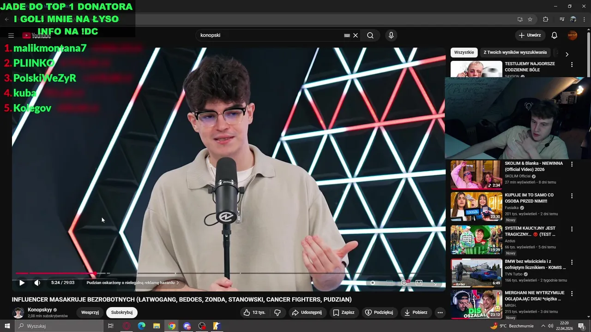The height and width of the screenshot is (332, 591).
Task: Click the video progress bar
Action: coord(229,273)
